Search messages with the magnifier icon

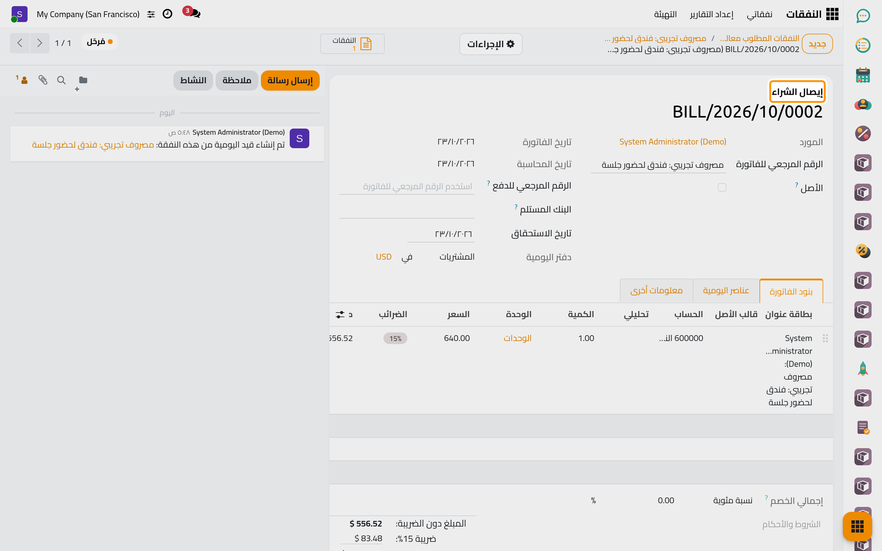click(61, 80)
